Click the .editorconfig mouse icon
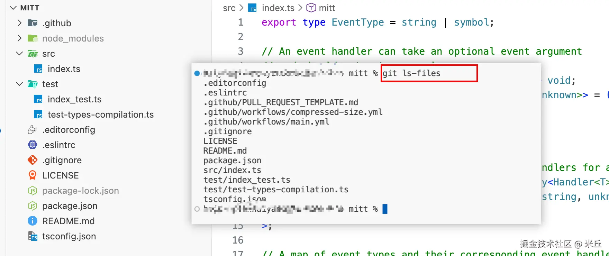This screenshot has height=256, width=609. coord(33,130)
